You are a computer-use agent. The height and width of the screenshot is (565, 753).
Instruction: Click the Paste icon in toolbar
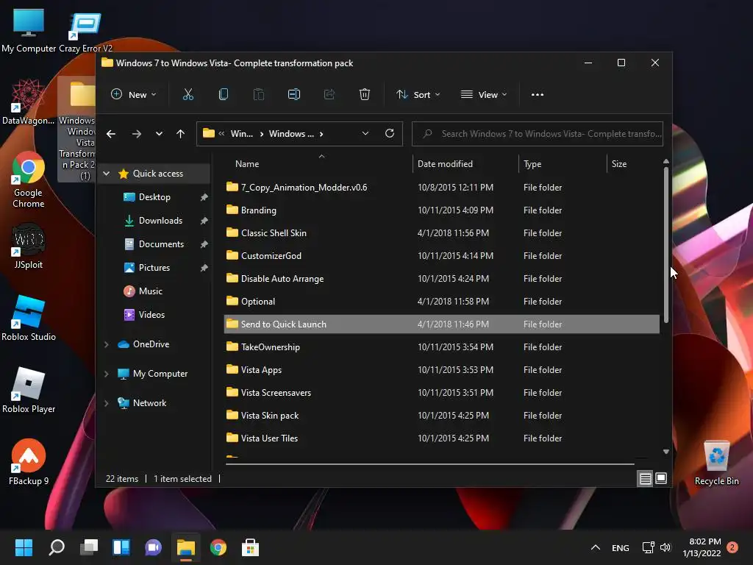click(x=258, y=95)
